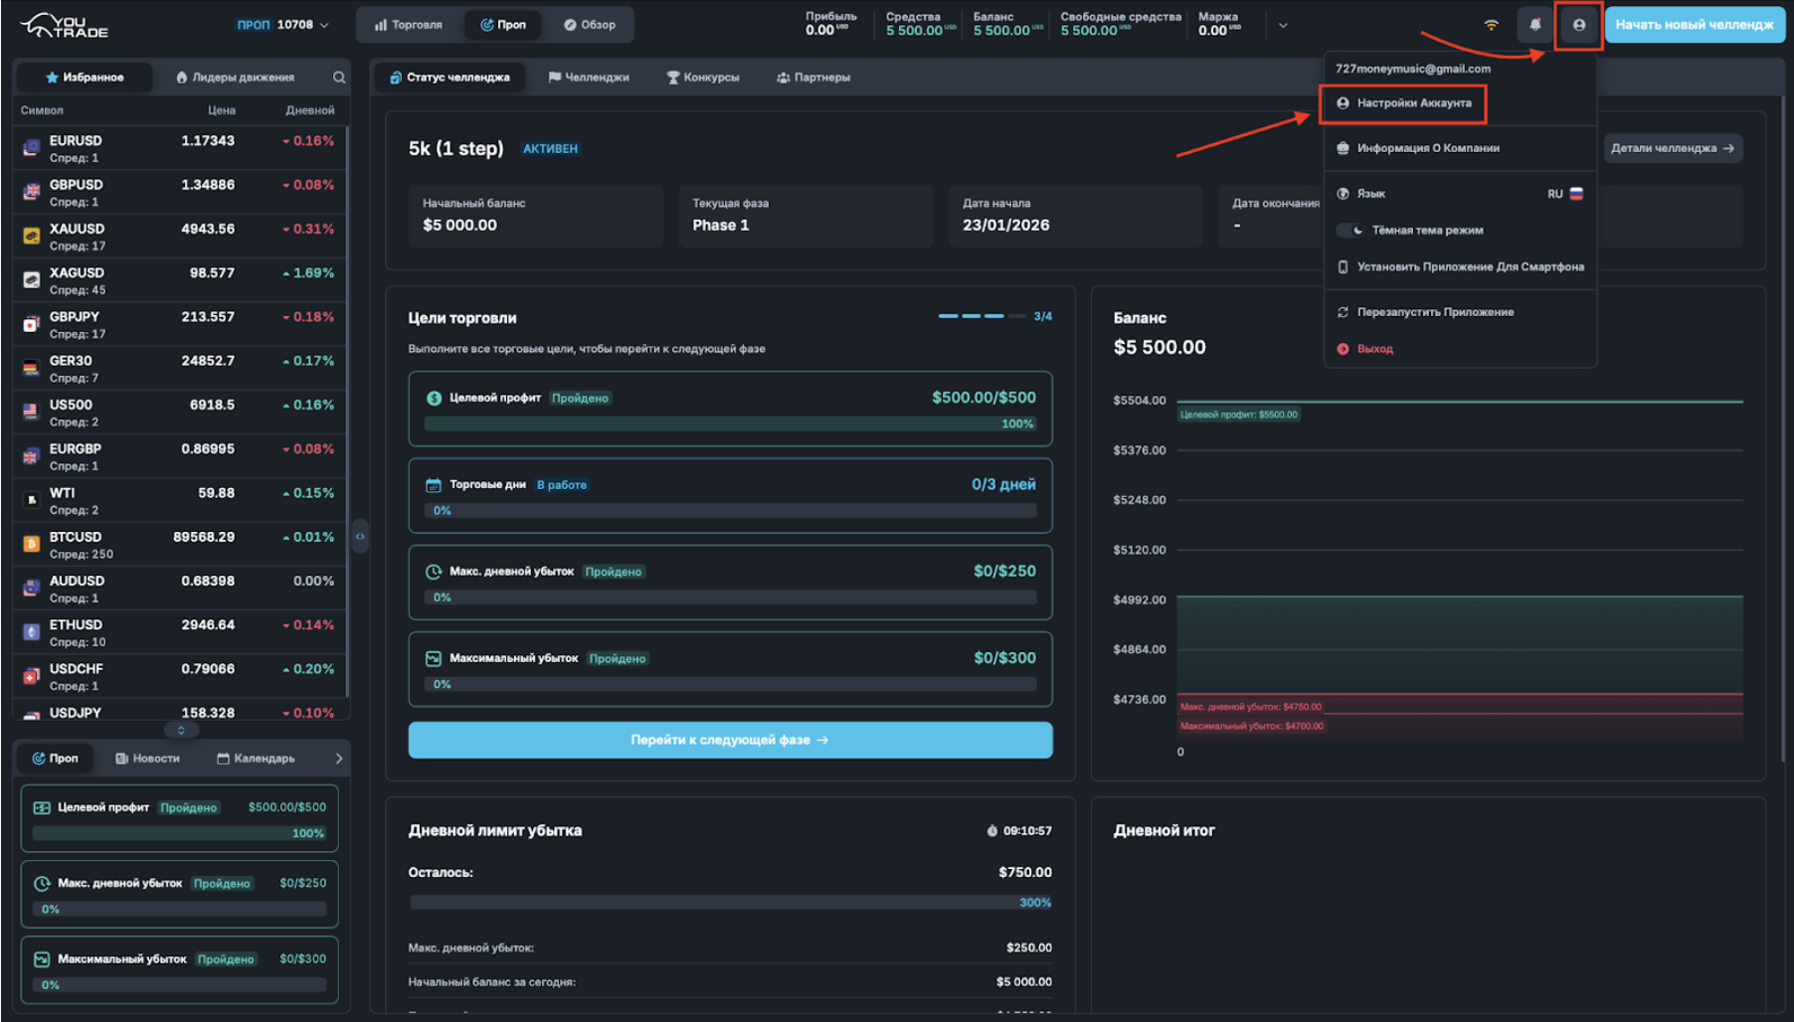This screenshot has width=1794, height=1022.
Task: Toggle the dark theme mode switch
Action: click(x=1350, y=231)
